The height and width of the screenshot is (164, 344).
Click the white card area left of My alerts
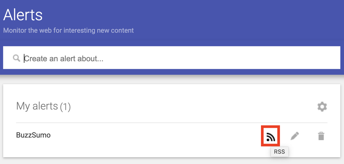[x=9, y=107]
